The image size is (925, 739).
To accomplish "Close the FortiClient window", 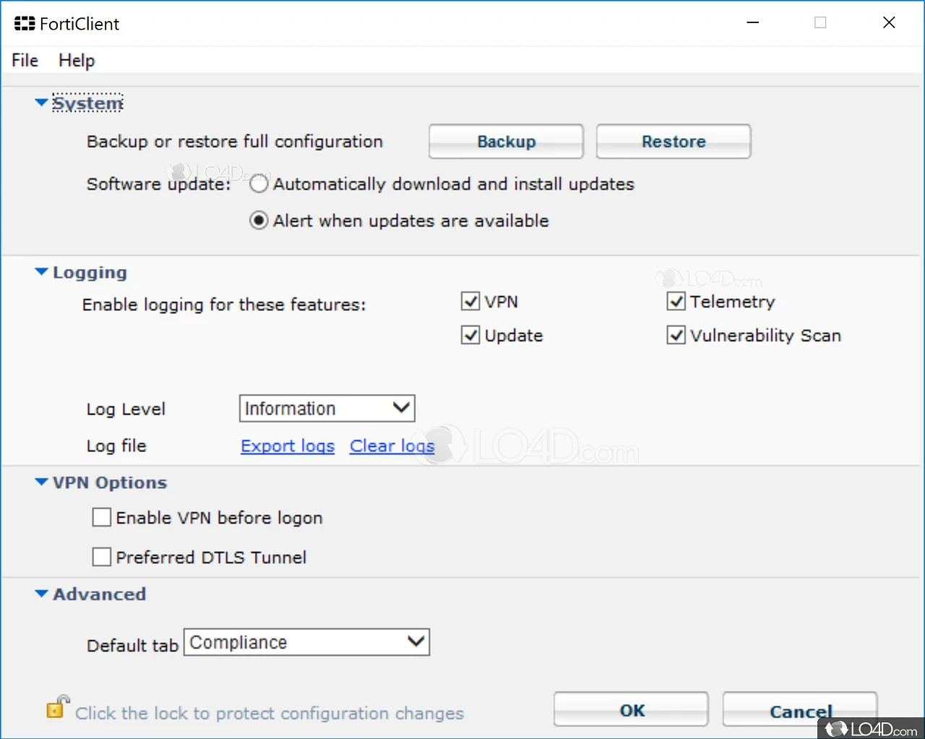I will point(890,23).
